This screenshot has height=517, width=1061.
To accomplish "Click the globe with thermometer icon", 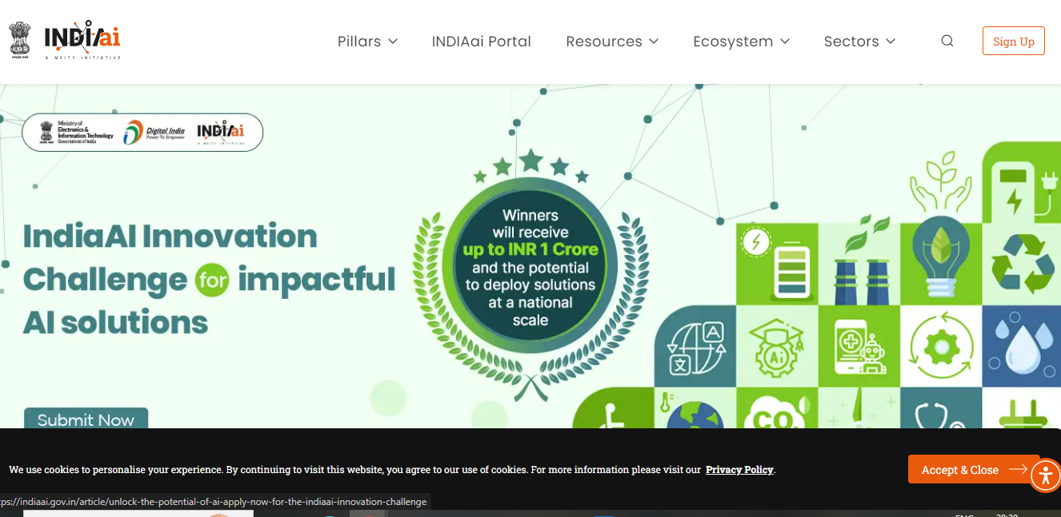I will coord(695,410).
